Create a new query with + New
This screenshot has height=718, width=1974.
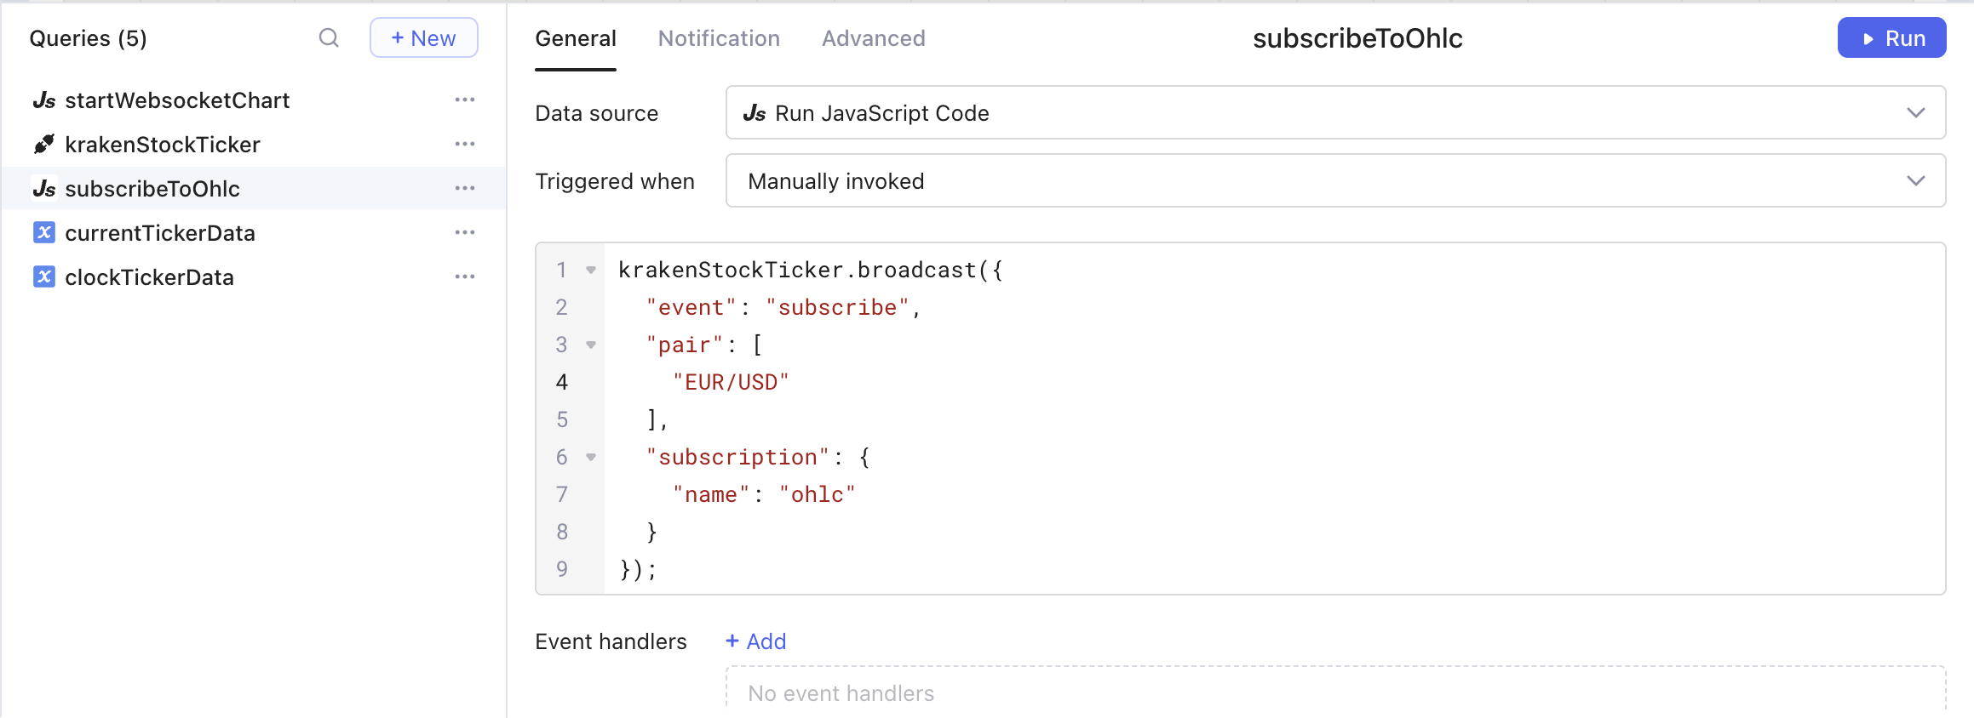point(423,38)
